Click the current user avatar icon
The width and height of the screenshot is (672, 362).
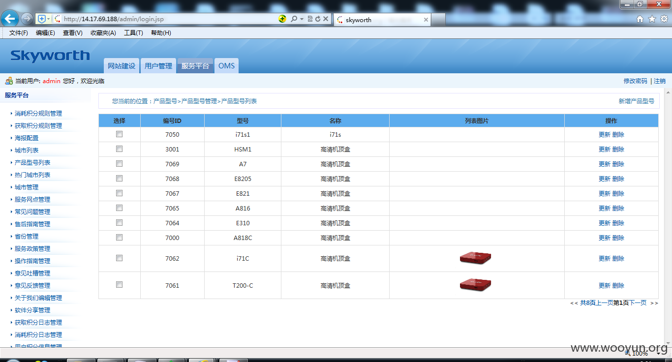(9, 81)
